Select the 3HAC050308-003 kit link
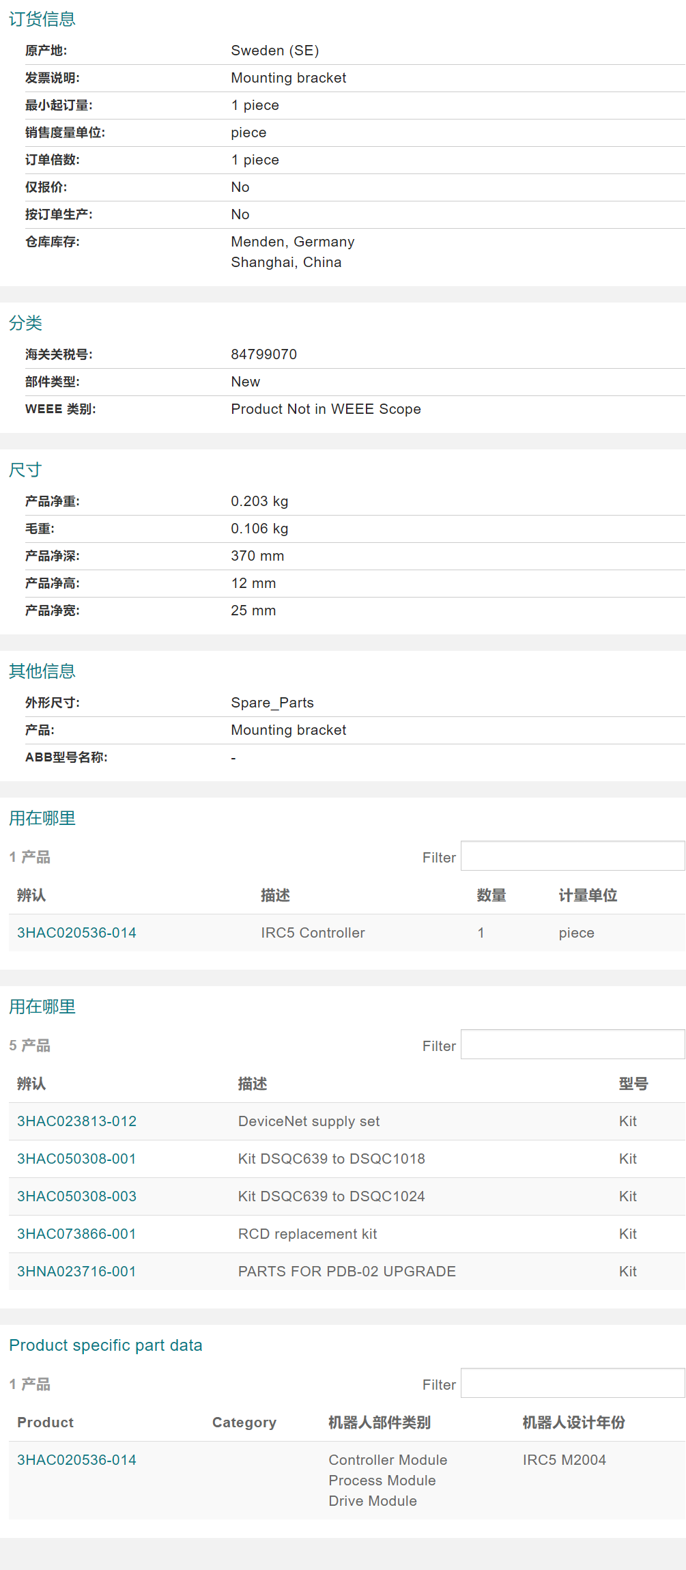 [x=76, y=1196]
